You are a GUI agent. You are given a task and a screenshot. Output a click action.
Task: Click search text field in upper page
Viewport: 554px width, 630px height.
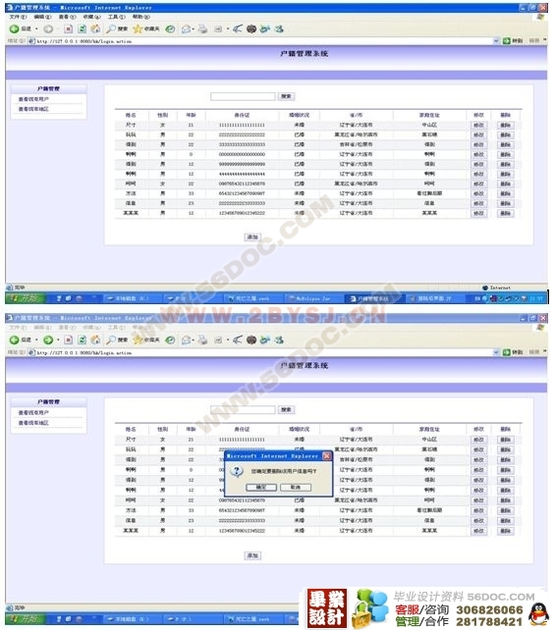pyautogui.click(x=243, y=96)
